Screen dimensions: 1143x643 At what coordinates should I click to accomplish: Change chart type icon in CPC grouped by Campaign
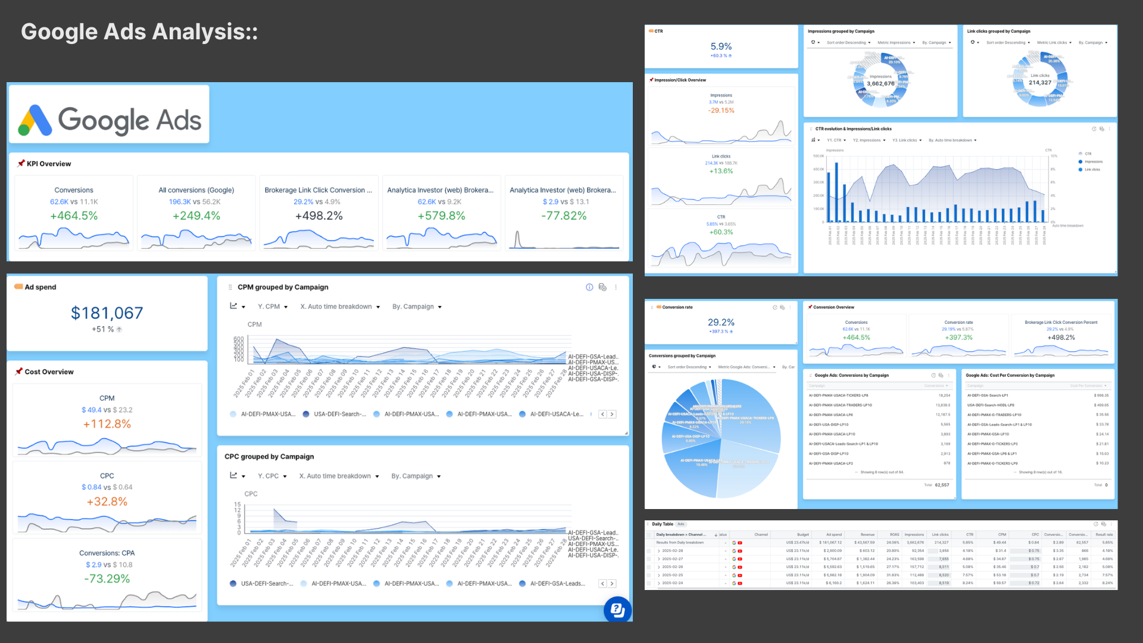click(x=237, y=476)
